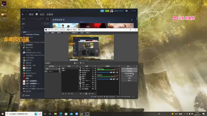The width and height of the screenshot is (207, 116).
Task: Remove selected scene with minus icon
Action: 66,94
